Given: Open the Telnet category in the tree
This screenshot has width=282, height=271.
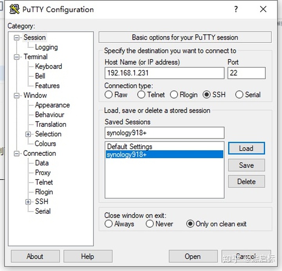Looking at the screenshot, I should point(44,182).
